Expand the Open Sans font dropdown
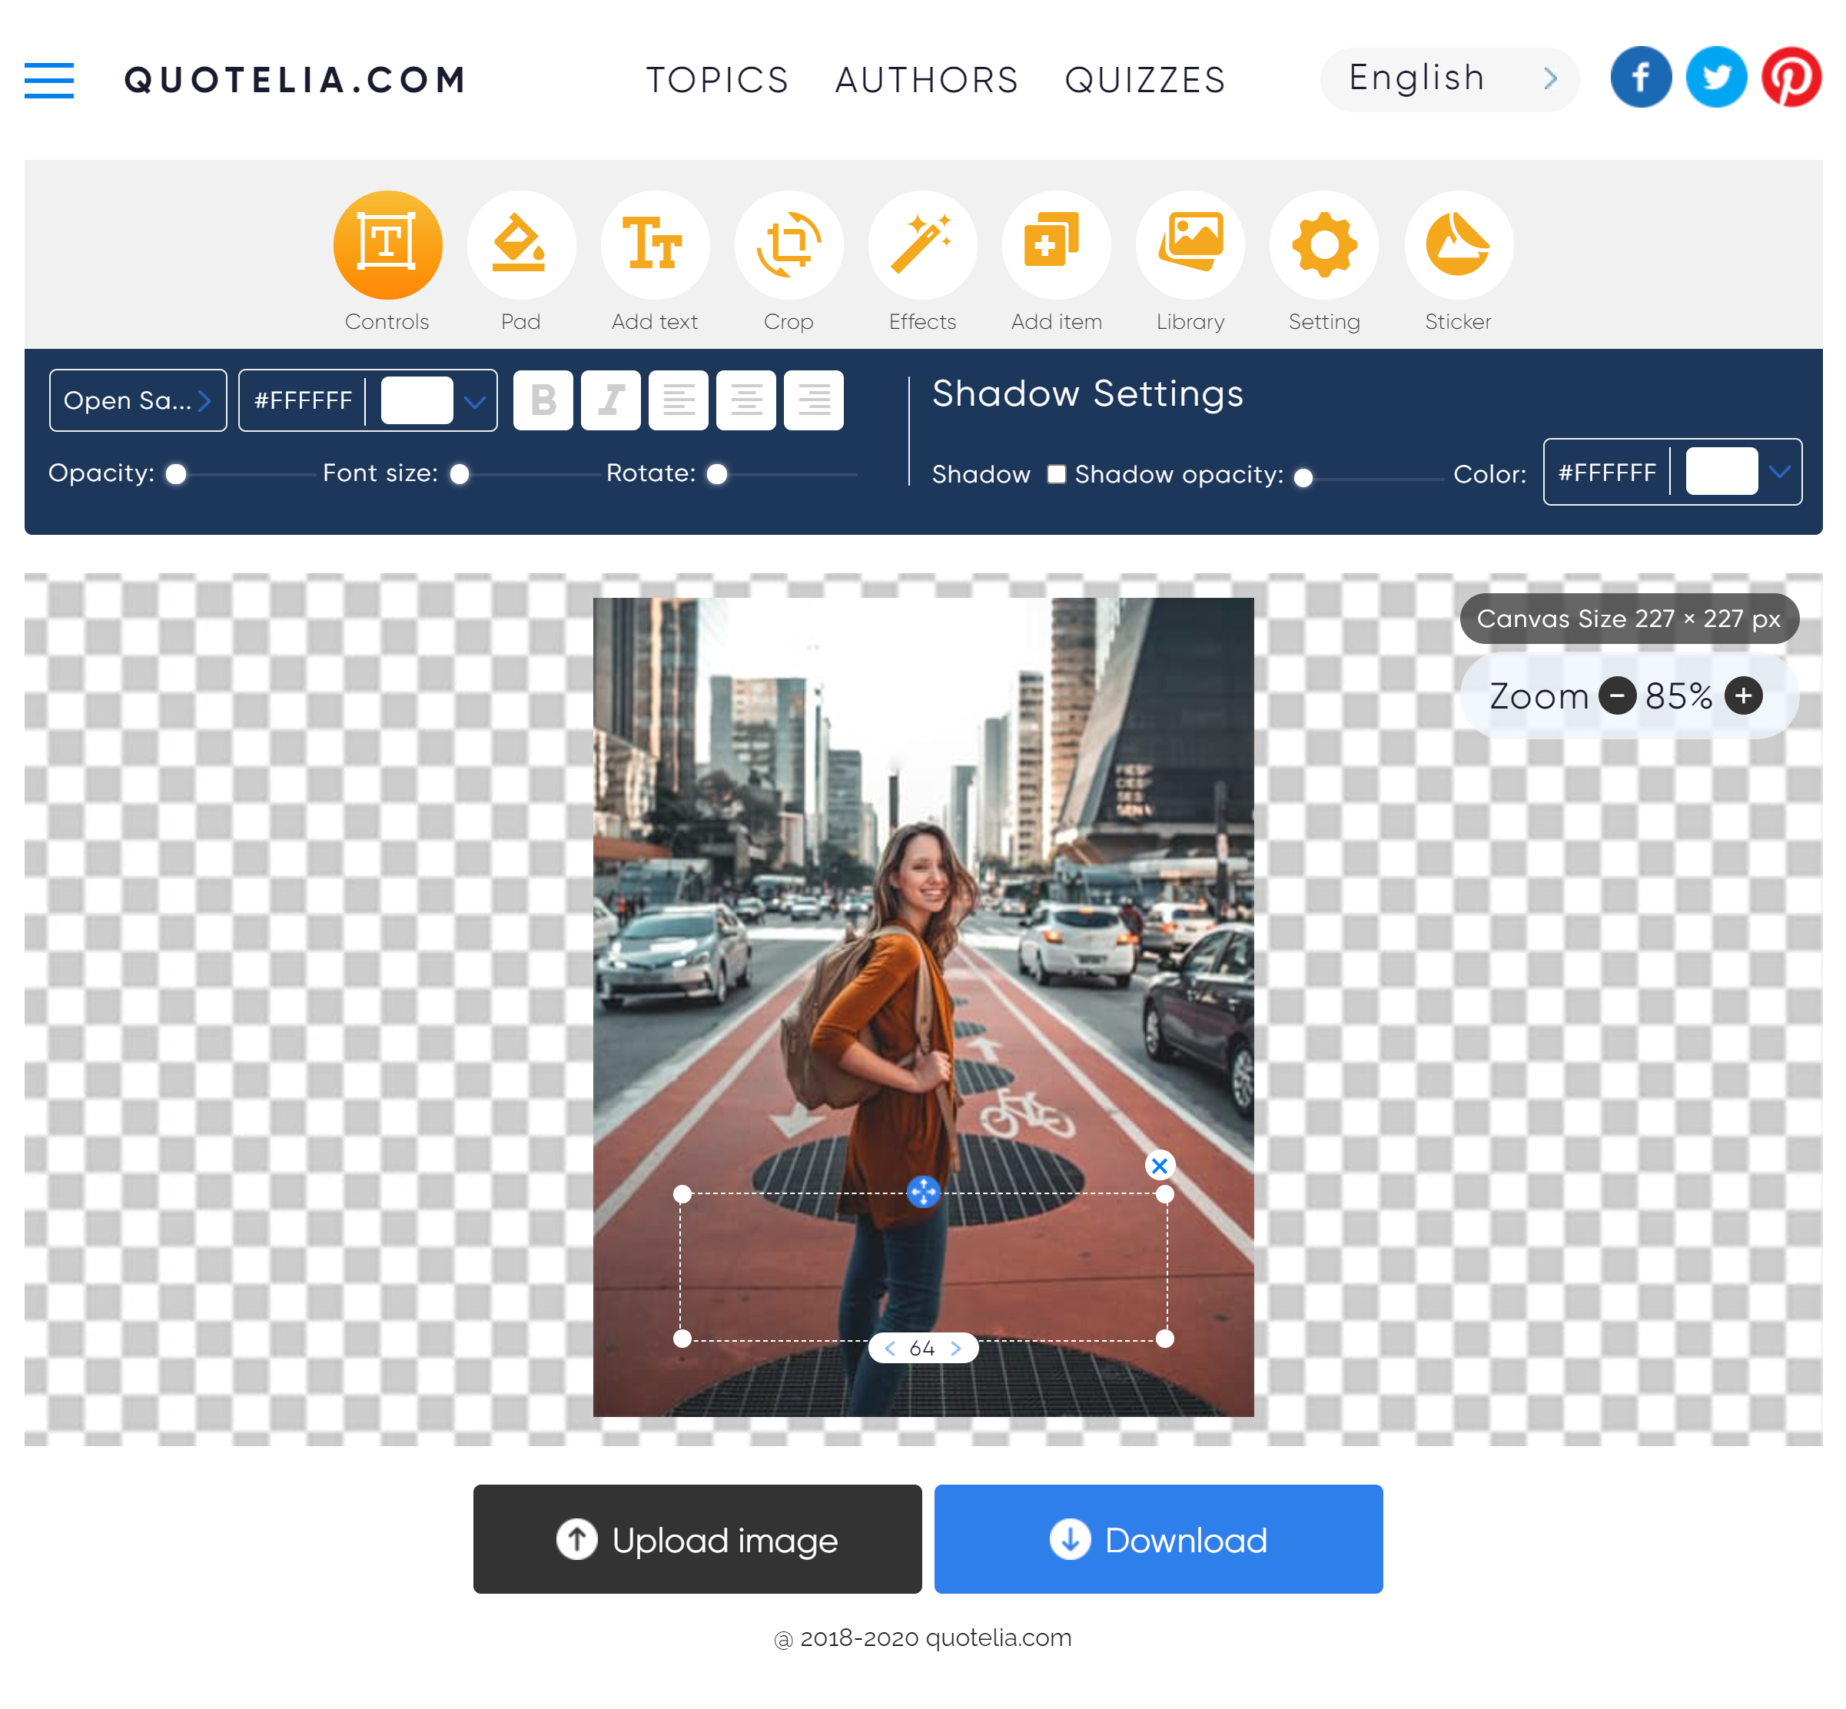 (x=138, y=400)
